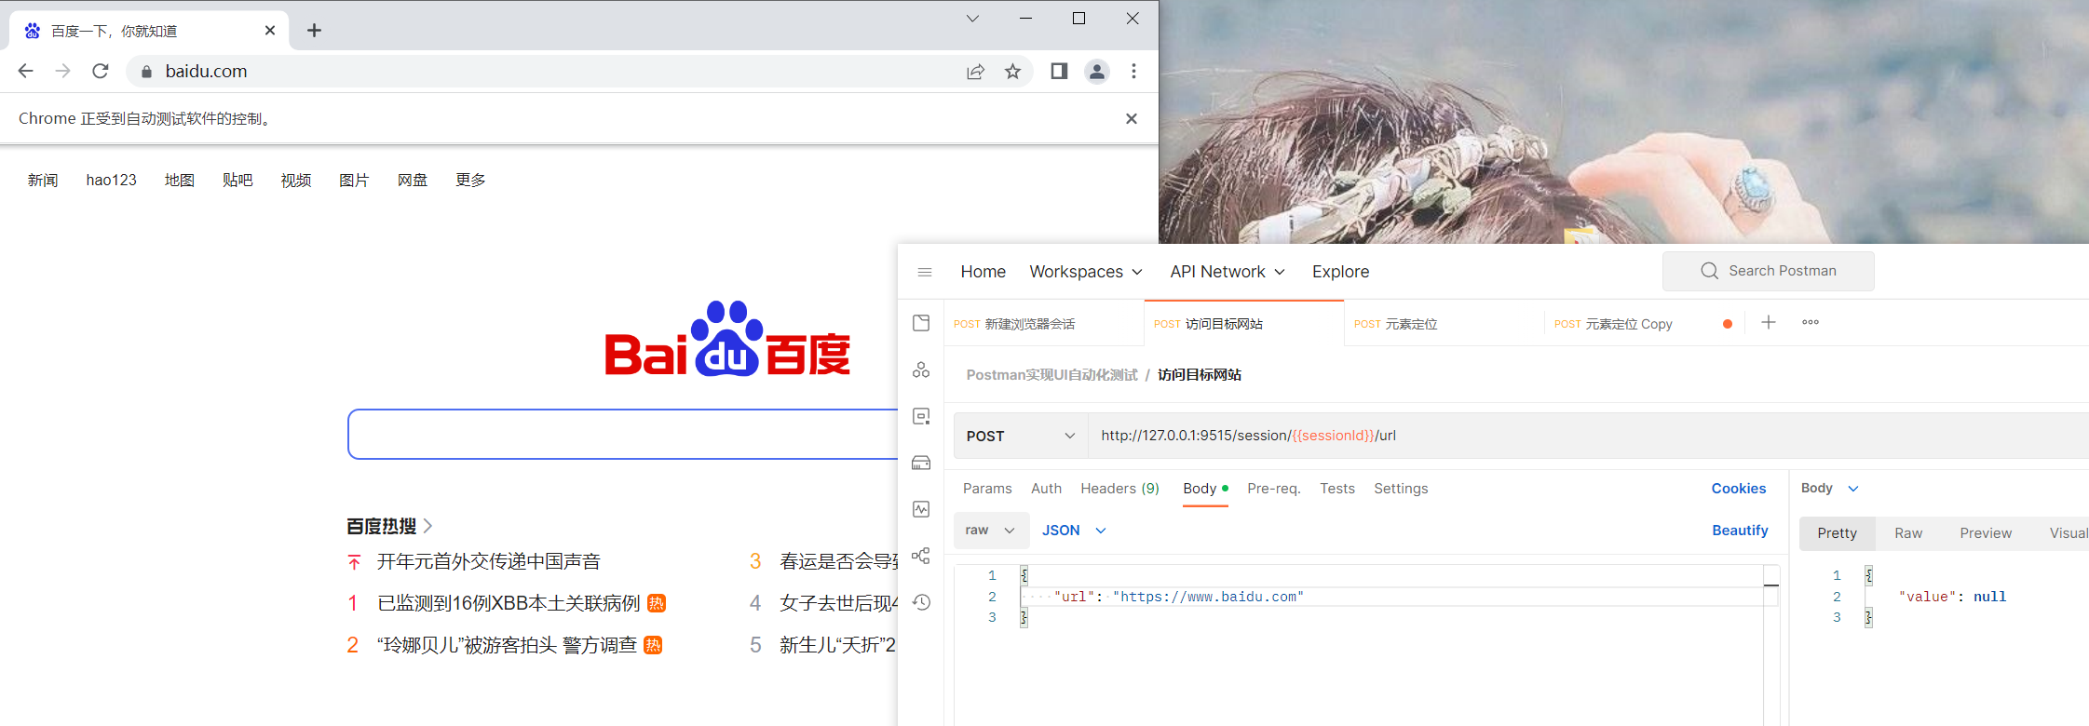Close the Baidu Chrome tab
2089x726 pixels.
[x=270, y=31]
